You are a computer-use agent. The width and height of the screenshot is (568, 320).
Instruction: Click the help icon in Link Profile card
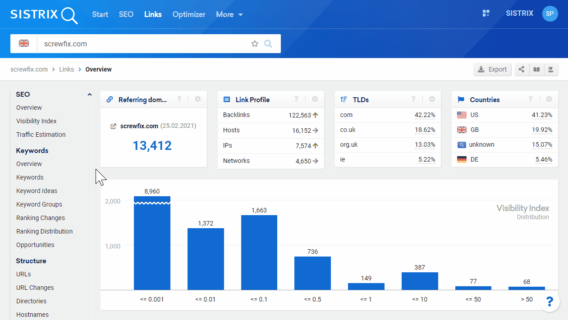[x=296, y=99]
